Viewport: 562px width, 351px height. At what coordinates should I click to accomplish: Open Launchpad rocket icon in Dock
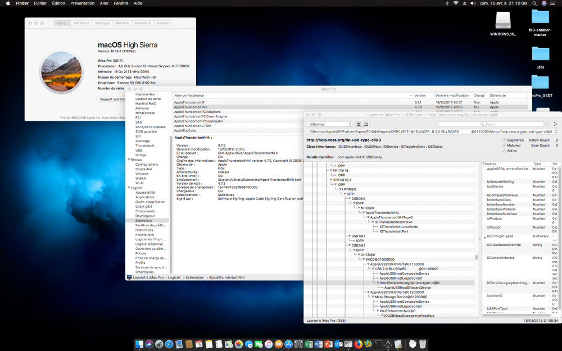coord(159,345)
